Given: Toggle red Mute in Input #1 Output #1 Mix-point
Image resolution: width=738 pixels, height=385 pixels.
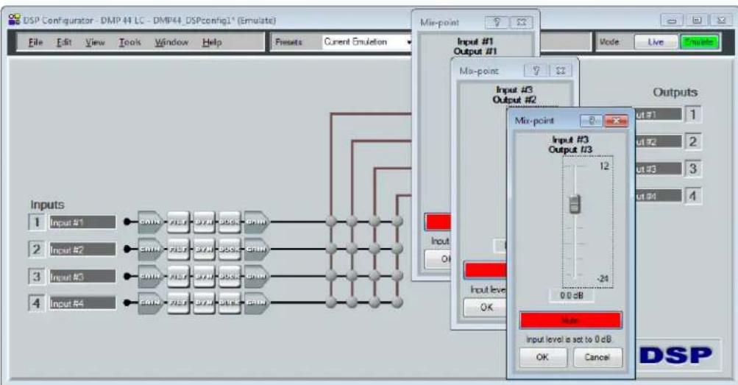Looking at the screenshot, I should click(x=439, y=222).
